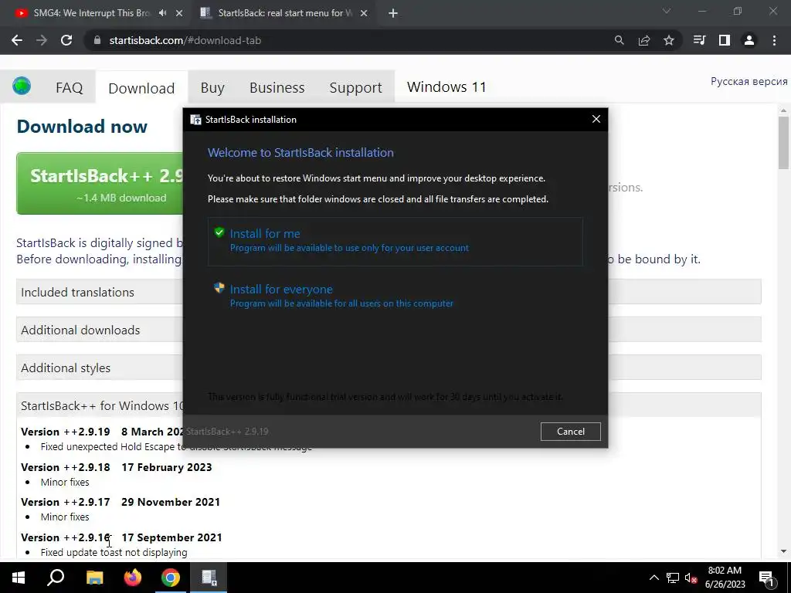View site security lock icon
791x593 pixels.
click(97, 40)
